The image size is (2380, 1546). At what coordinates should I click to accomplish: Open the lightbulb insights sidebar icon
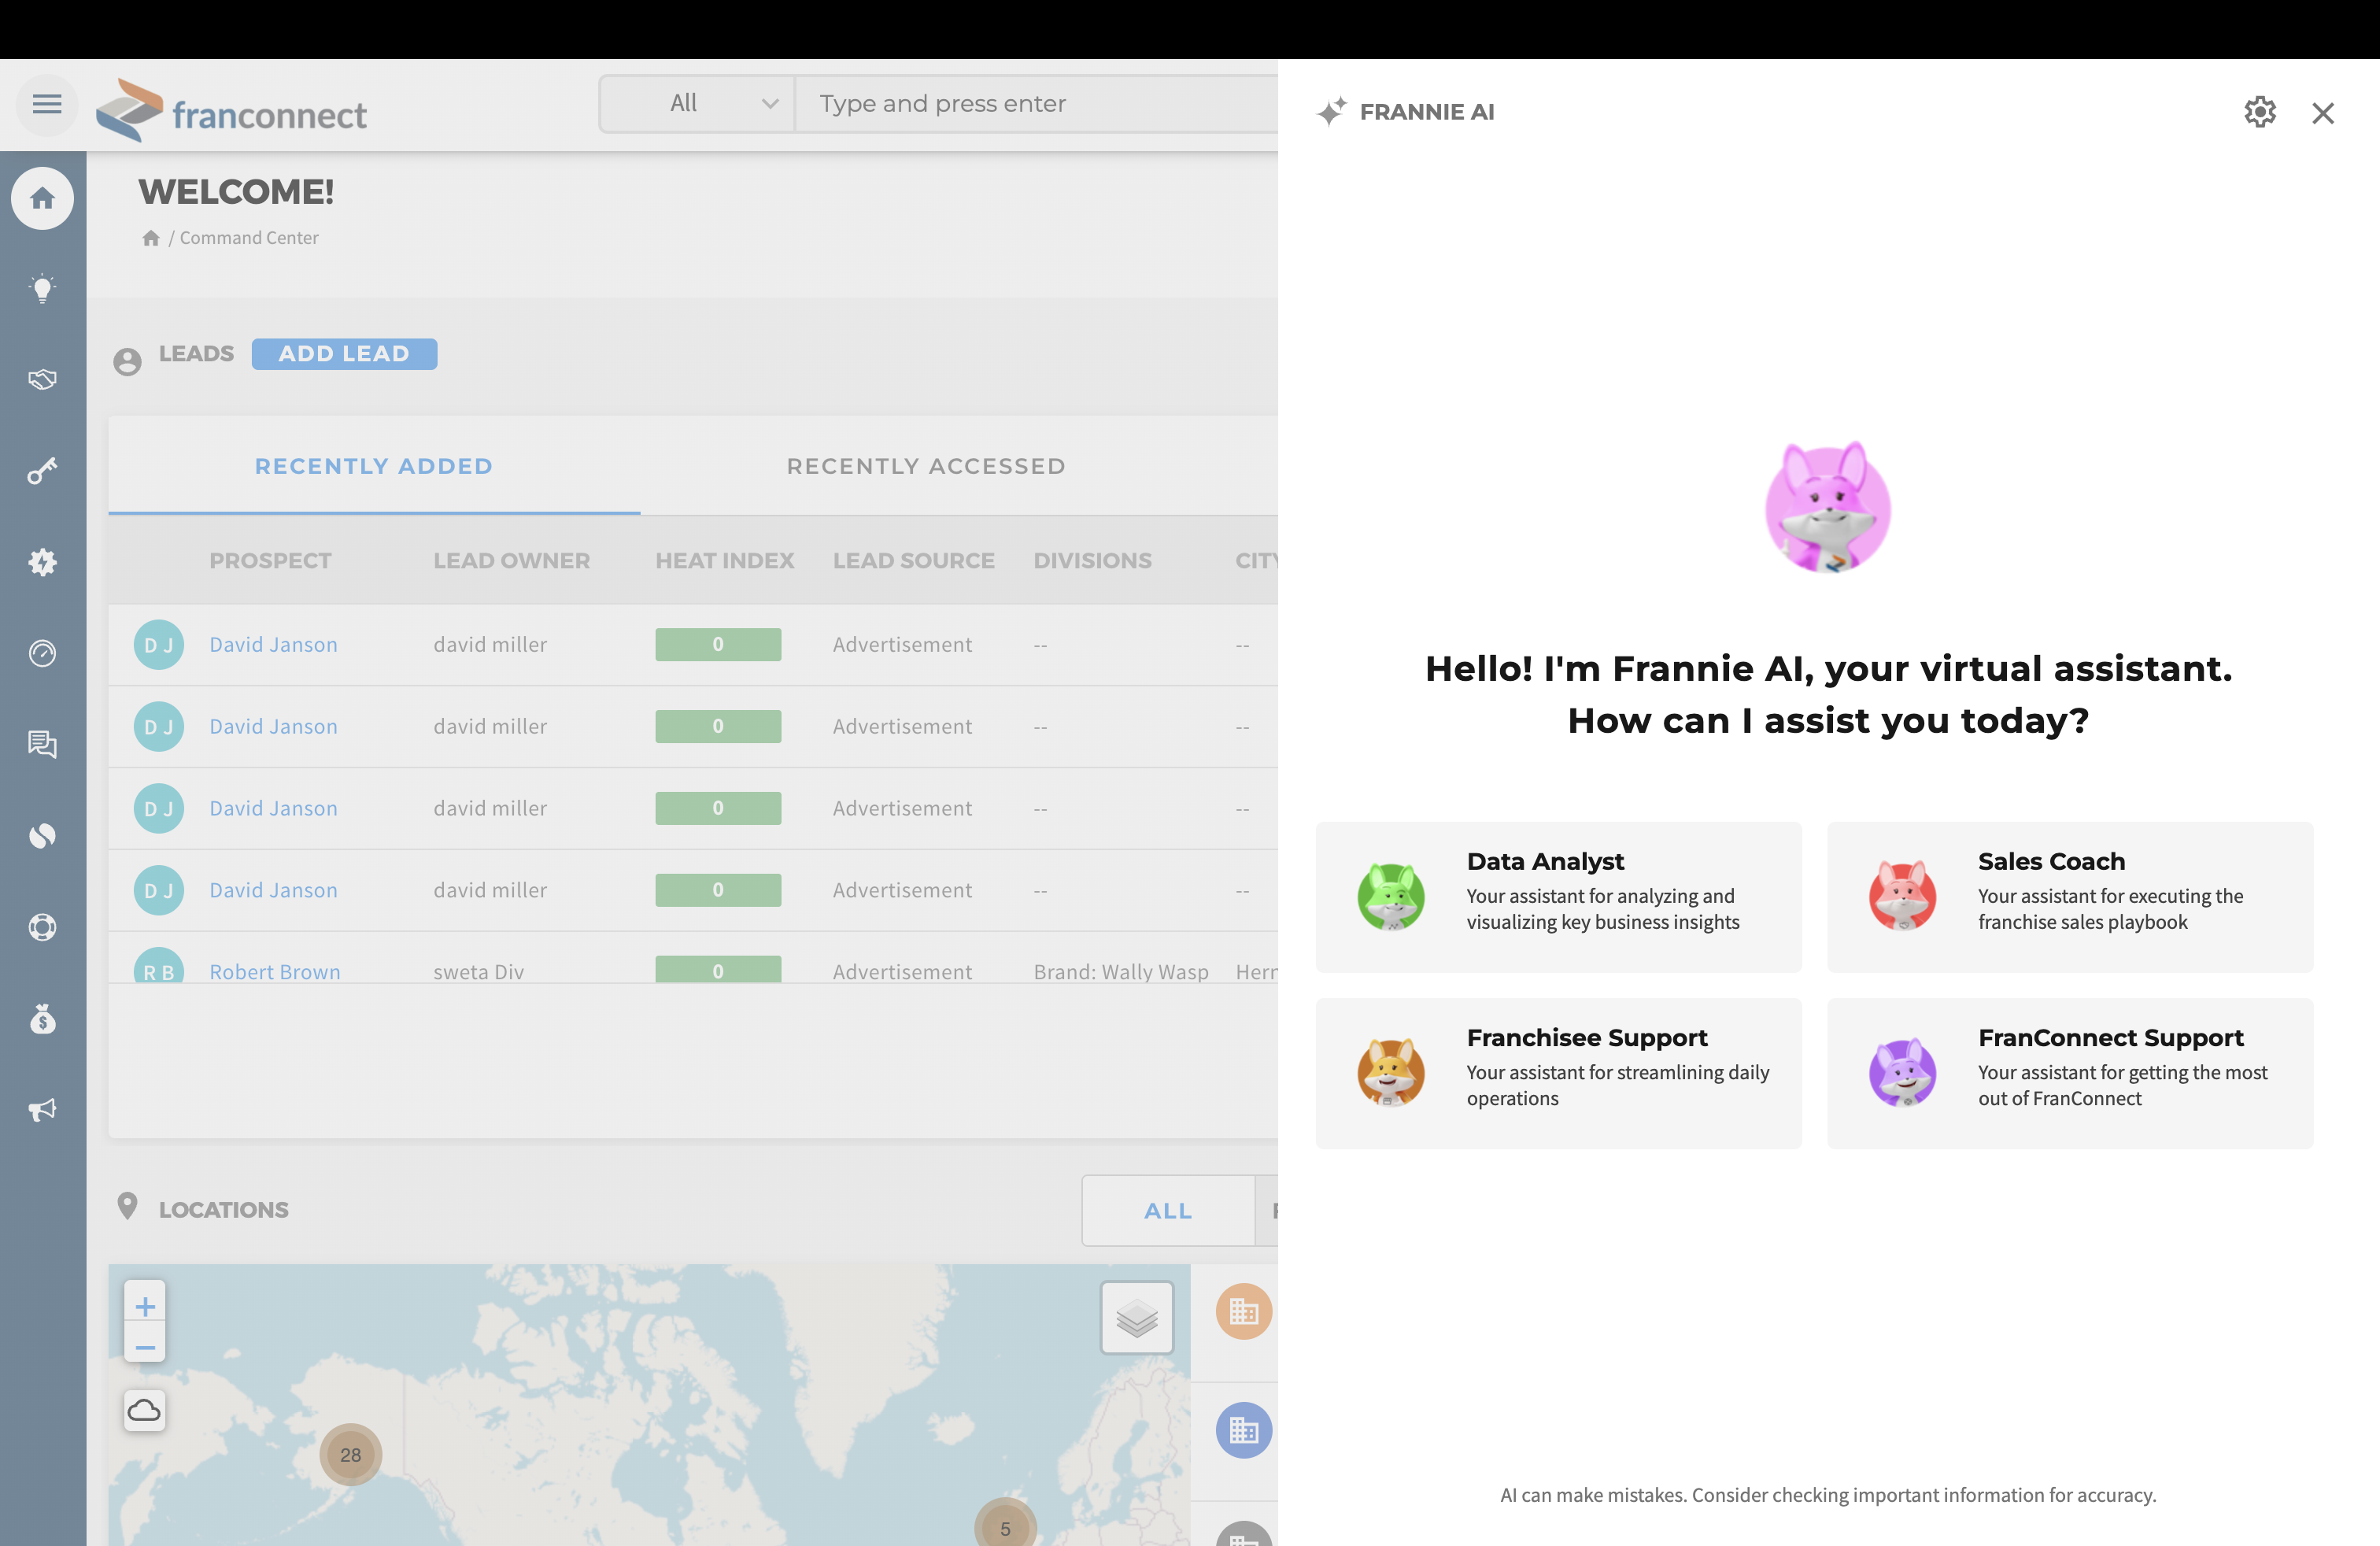pyautogui.click(x=42, y=289)
